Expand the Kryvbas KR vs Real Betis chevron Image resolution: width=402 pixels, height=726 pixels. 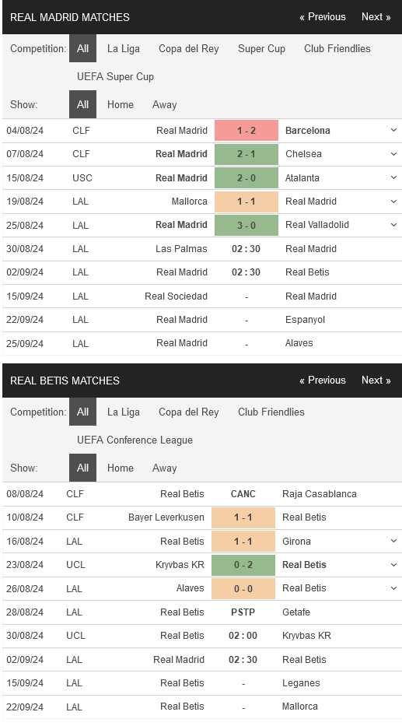[x=393, y=565]
